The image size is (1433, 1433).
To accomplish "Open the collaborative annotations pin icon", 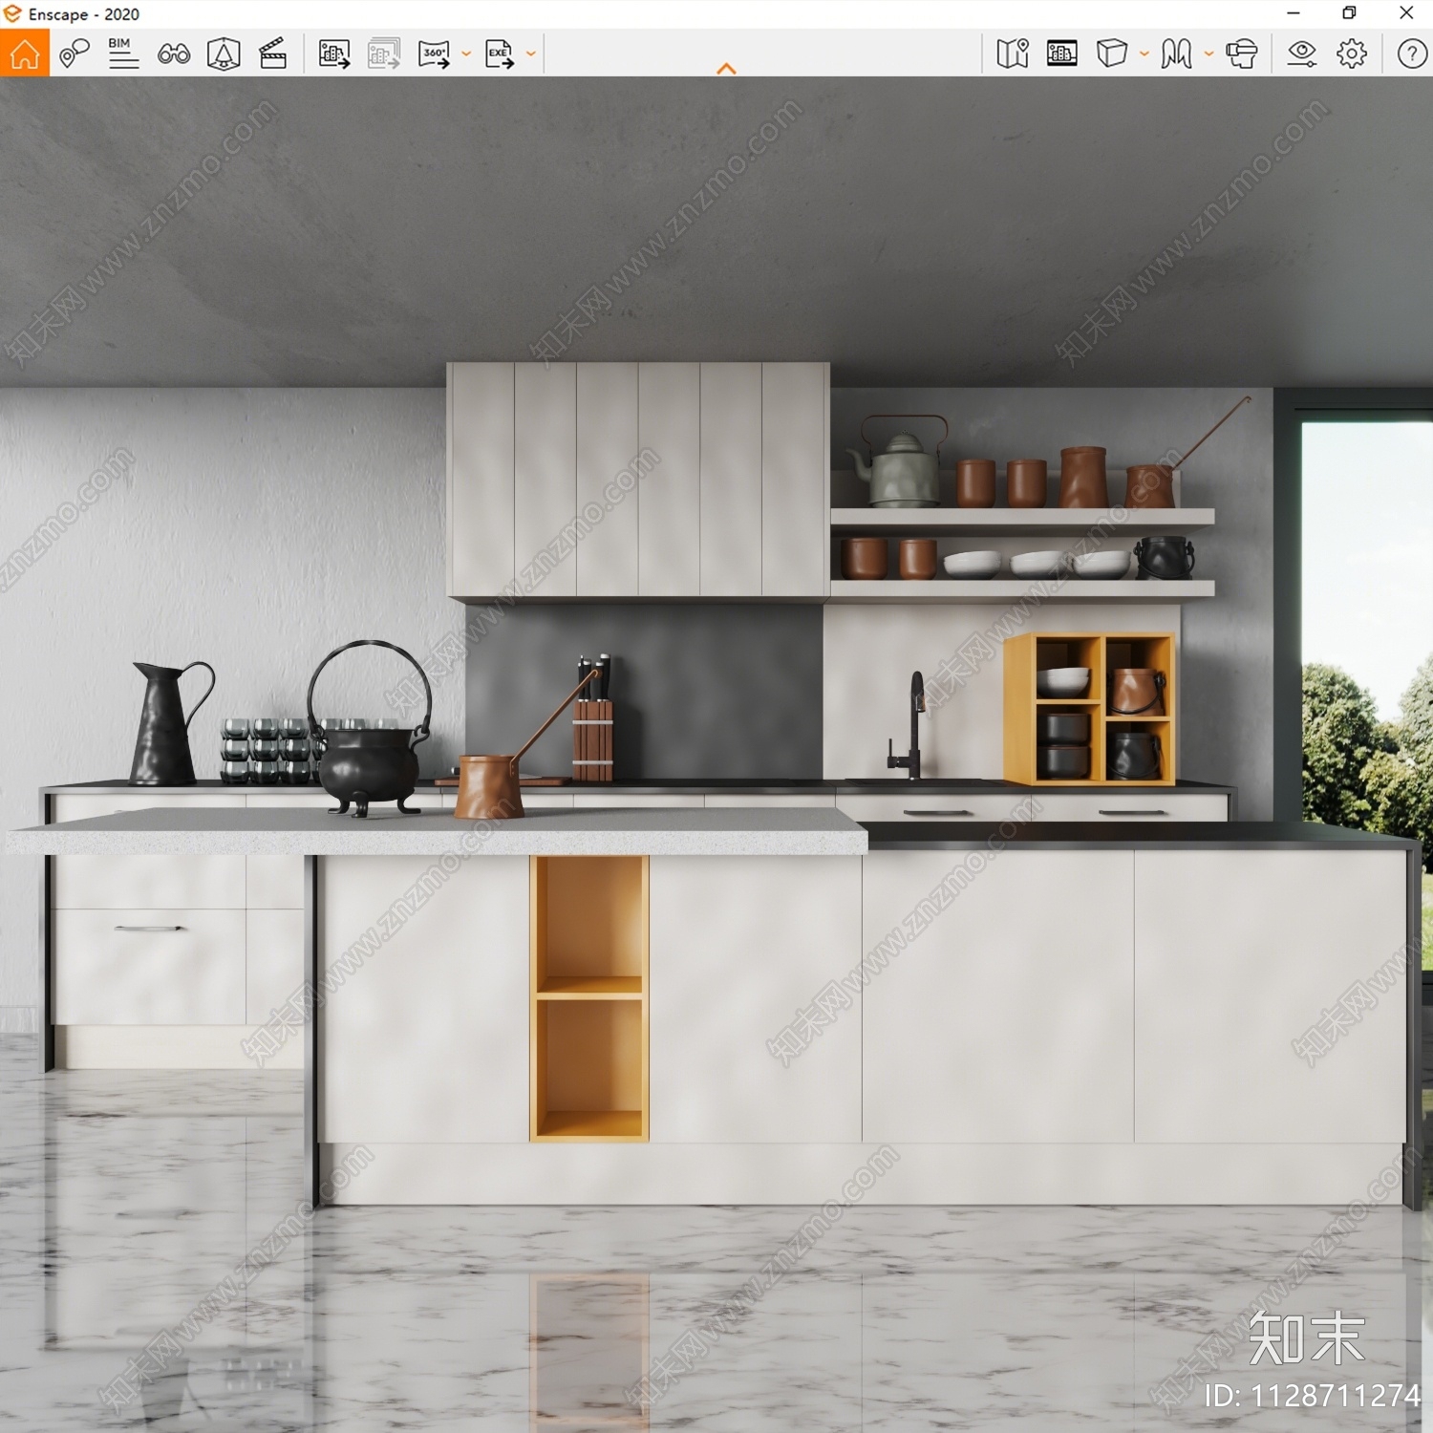I will click(x=75, y=53).
